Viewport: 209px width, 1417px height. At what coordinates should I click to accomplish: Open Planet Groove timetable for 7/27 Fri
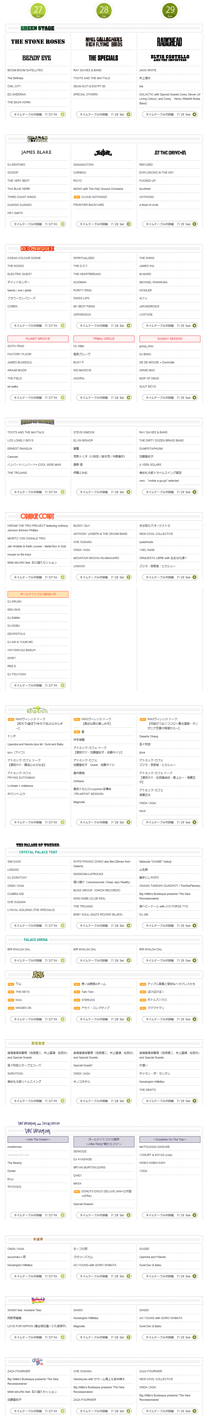tap(38, 397)
